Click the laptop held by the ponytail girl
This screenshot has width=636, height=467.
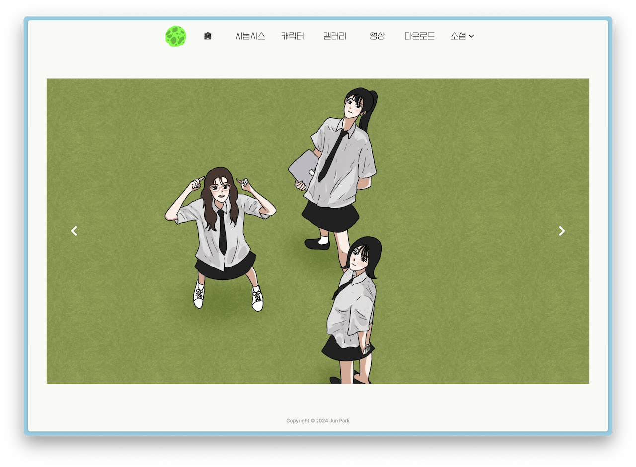click(x=302, y=167)
